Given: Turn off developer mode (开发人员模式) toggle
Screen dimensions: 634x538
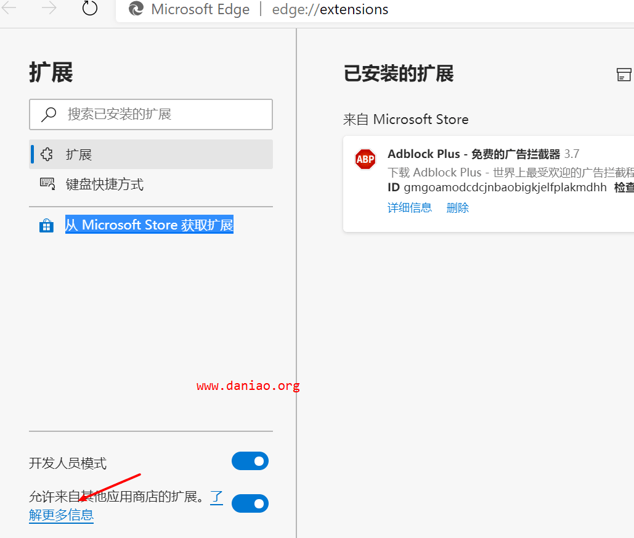Looking at the screenshot, I should 250,461.
